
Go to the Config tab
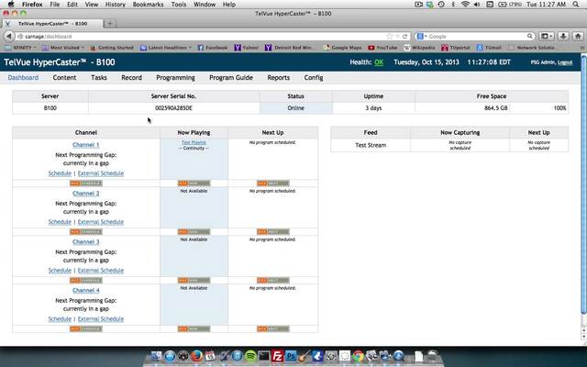314,78
